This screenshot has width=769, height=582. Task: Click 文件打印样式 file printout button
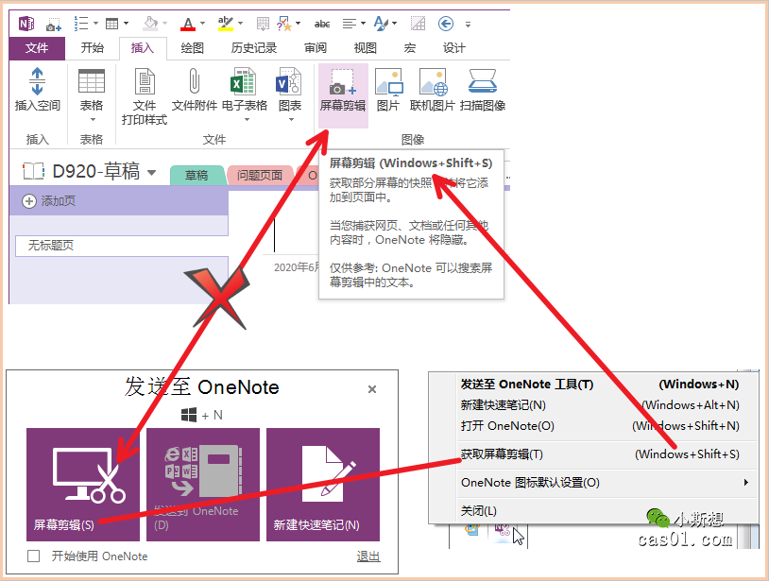pos(145,96)
